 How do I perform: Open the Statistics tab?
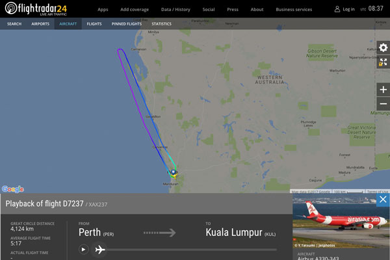pos(161,24)
